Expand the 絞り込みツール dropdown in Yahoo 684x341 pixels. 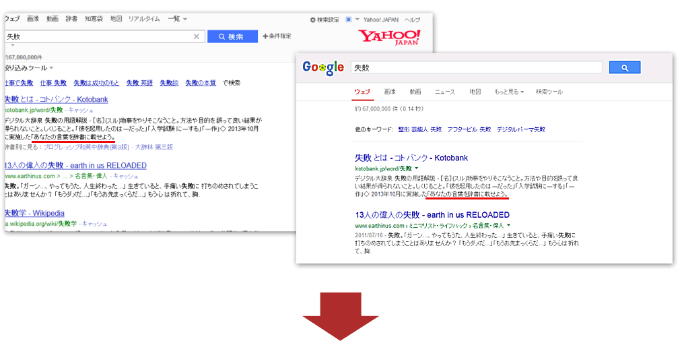(29, 67)
